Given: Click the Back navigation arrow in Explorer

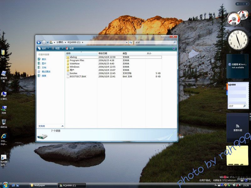Looking at the screenshot, I should click(39, 42).
